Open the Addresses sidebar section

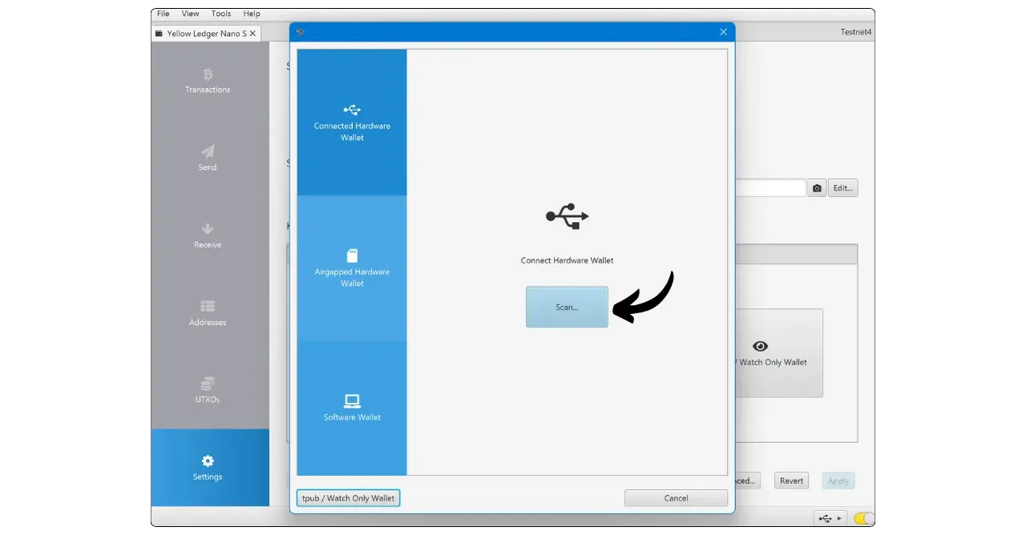click(x=208, y=313)
